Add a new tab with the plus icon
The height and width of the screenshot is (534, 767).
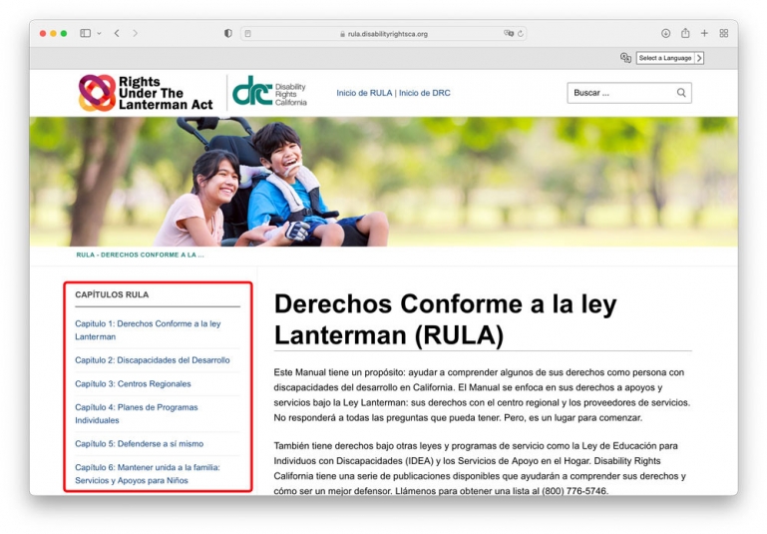704,33
